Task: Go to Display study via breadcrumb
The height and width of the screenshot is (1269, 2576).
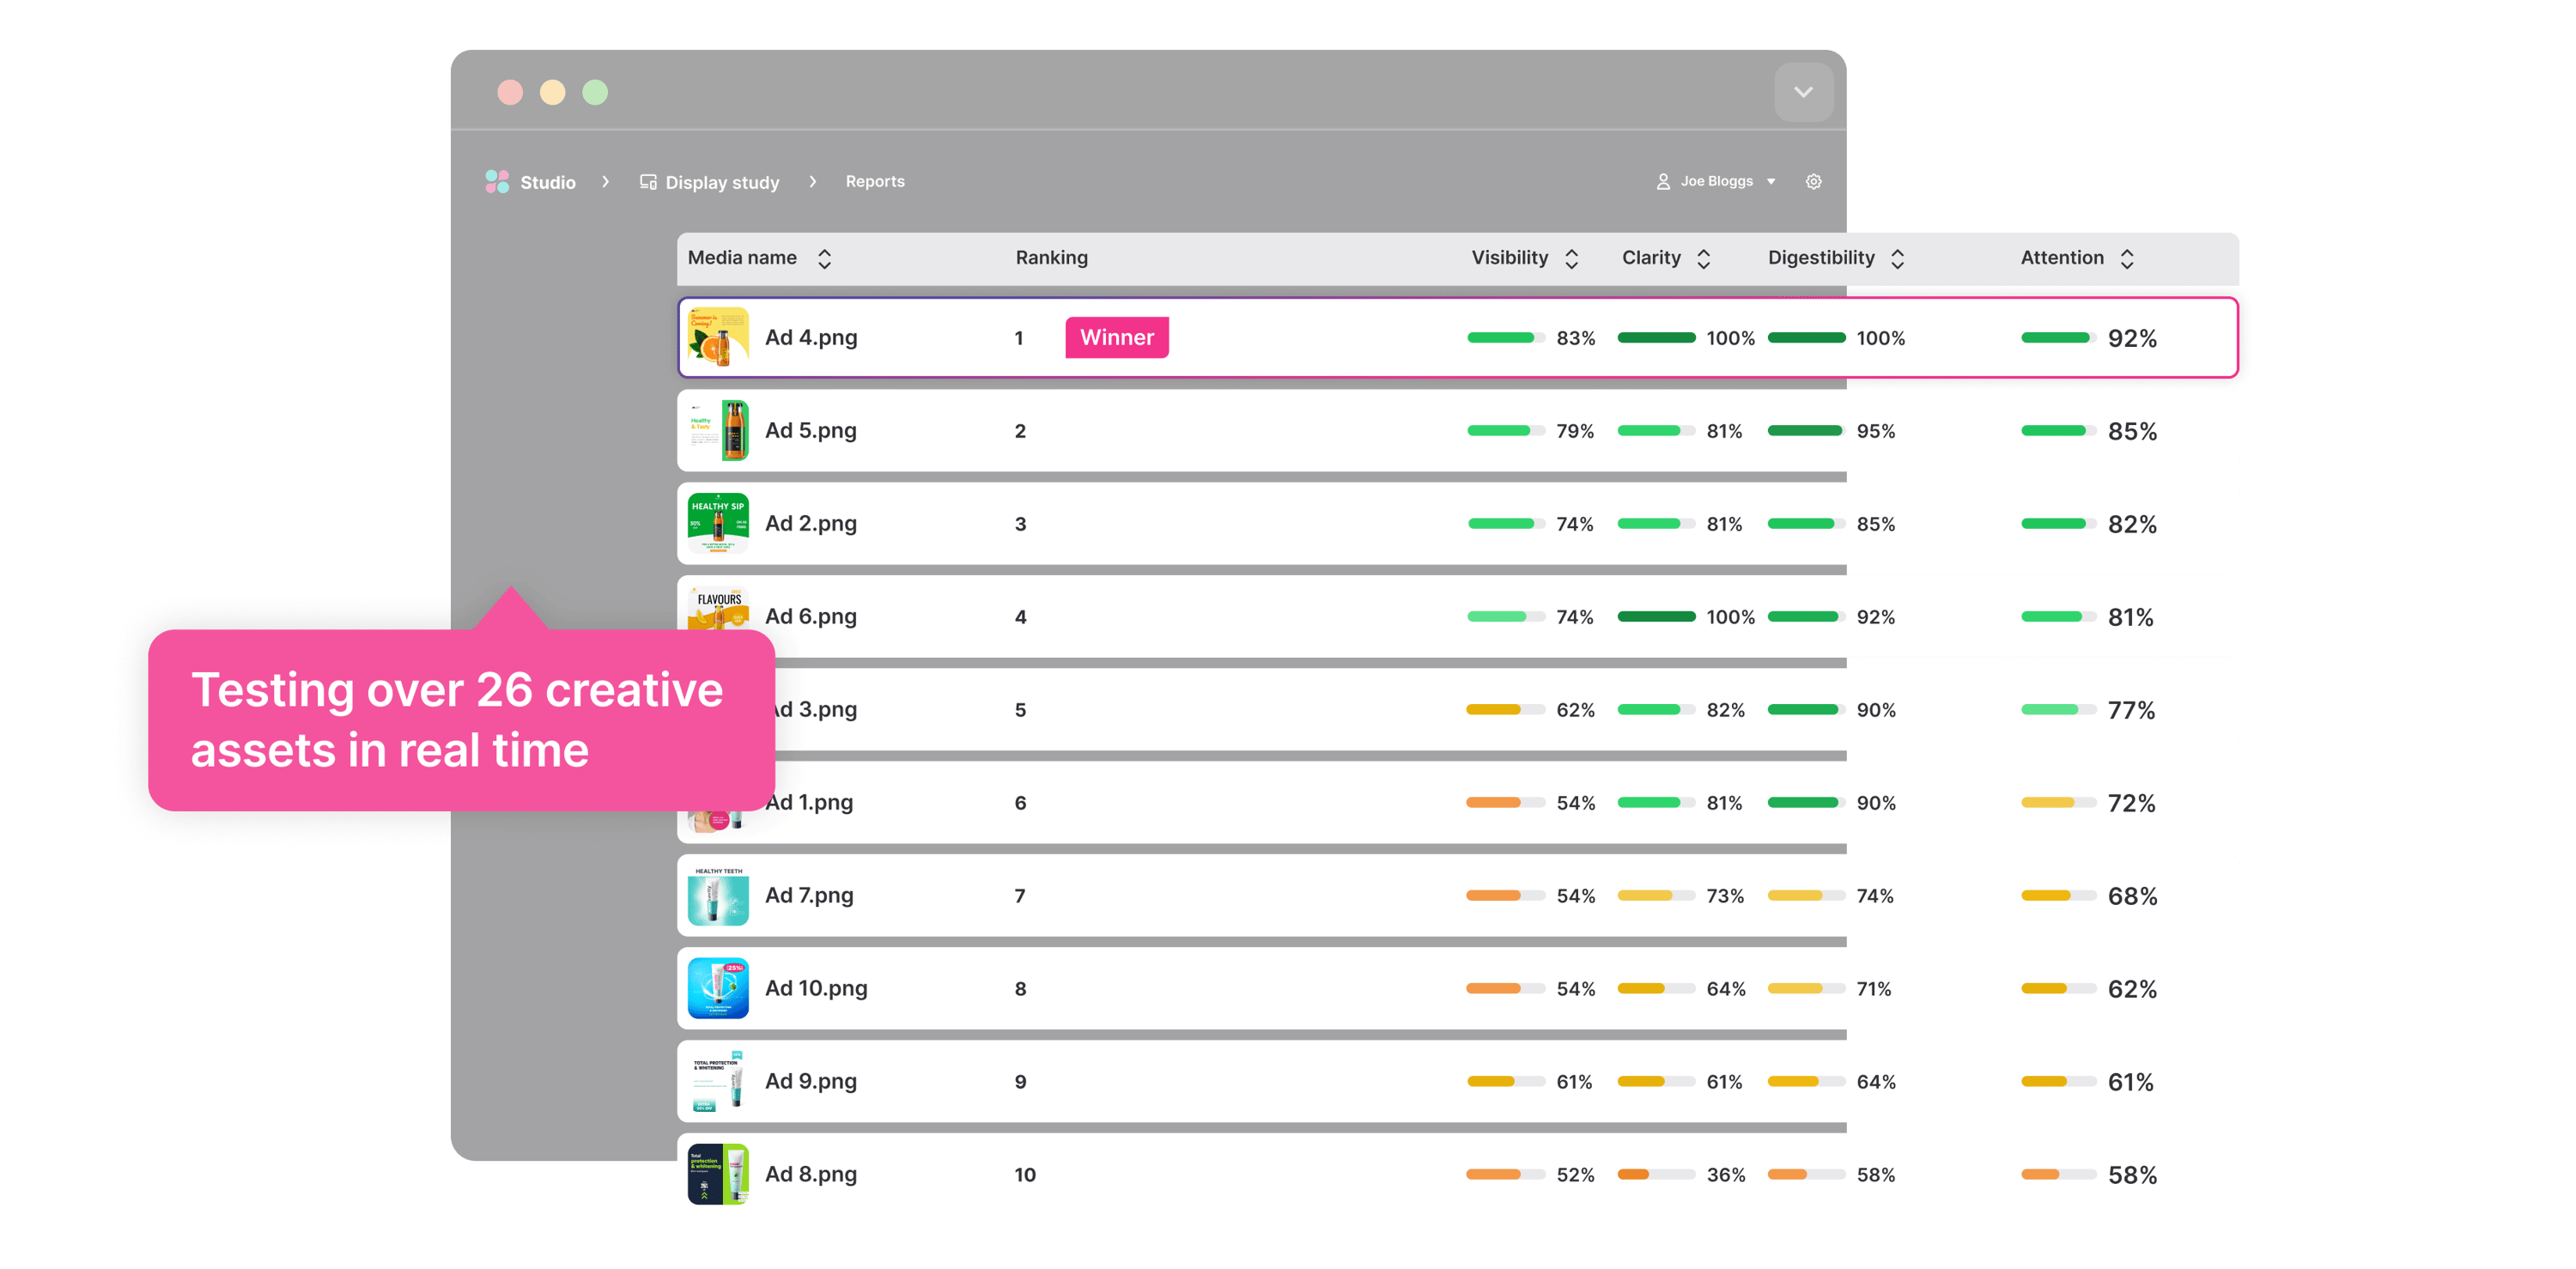Action: (722, 181)
